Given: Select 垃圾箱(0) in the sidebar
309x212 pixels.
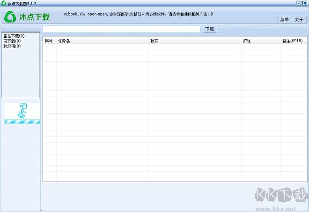Looking at the screenshot, I should (x=12, y=46).
